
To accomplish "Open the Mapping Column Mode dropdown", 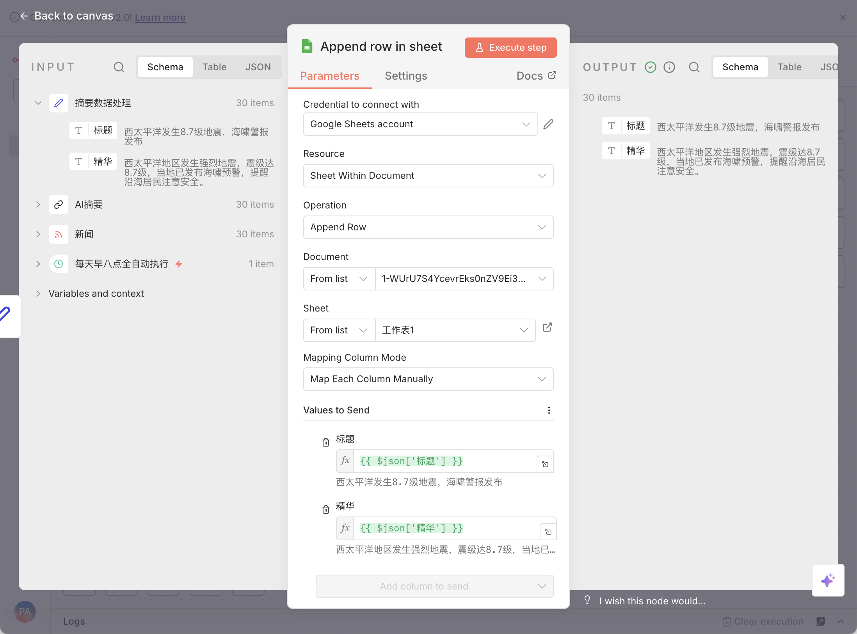I will coord(428,379).
